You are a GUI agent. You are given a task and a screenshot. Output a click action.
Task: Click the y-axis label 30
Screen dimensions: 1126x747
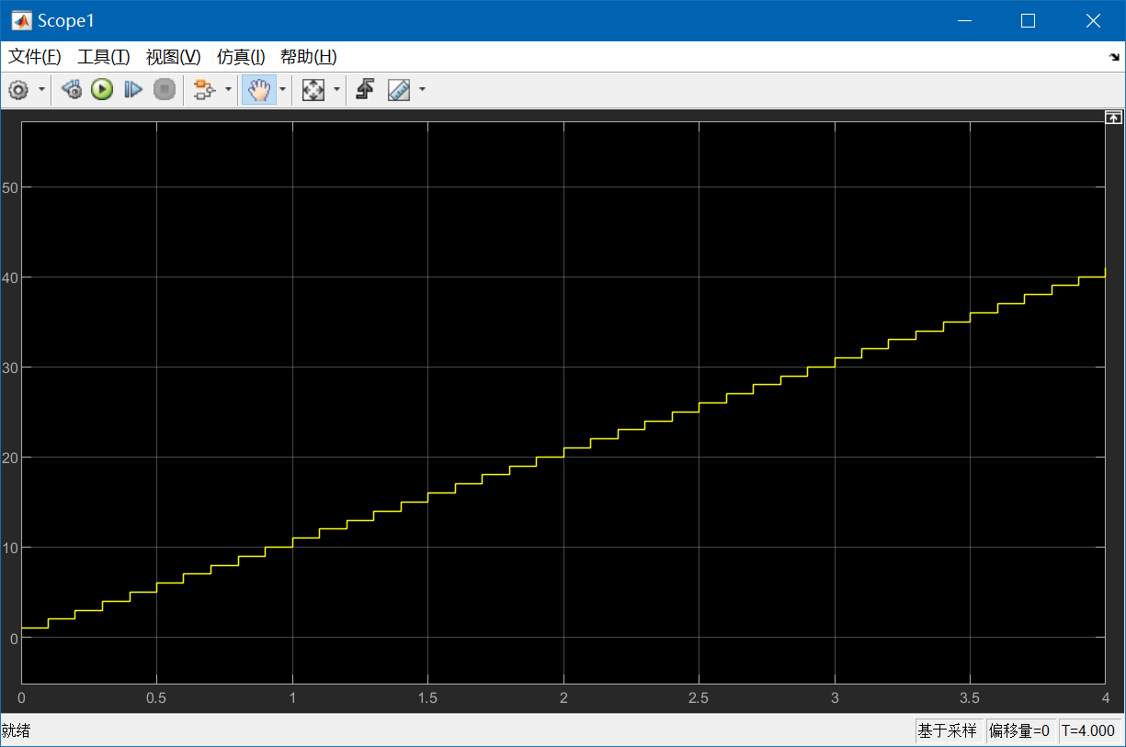coord(10,368)
